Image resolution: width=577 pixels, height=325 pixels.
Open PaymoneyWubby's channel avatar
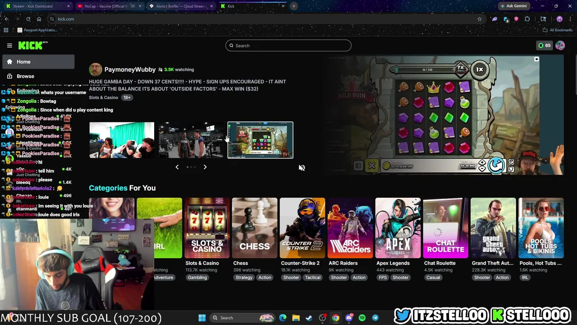(x=95, y=70)
